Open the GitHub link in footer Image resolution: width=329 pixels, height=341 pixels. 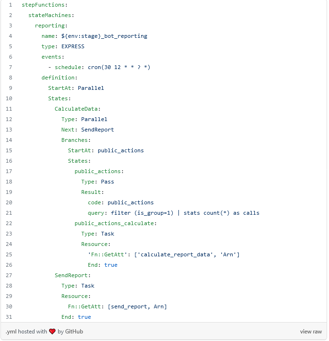click(74, 332)
